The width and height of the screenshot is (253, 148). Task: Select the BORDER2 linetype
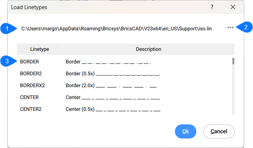pyautogui.click(x=31, y=73)
